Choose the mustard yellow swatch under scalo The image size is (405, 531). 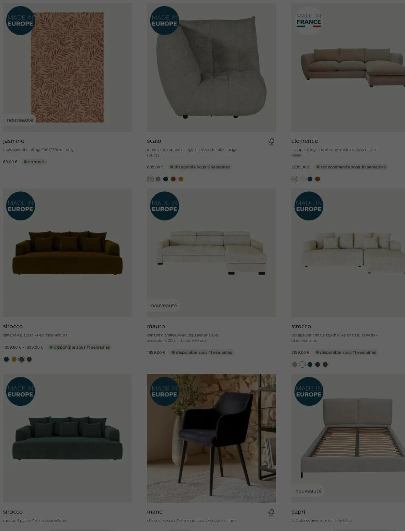point(181,179)
